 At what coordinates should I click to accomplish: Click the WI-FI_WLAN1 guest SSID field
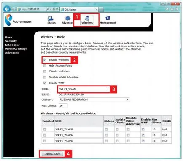79,129
